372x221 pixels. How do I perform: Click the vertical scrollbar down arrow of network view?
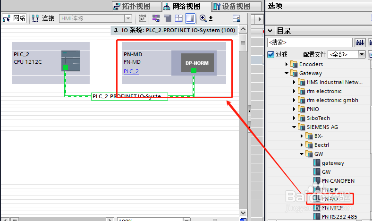point(243,212)
